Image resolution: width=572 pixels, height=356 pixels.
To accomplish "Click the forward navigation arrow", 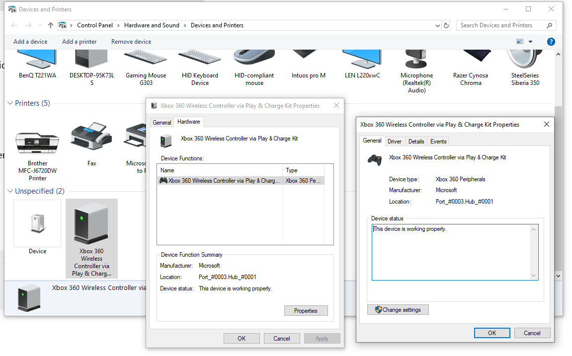I will click(x=28, y=25).
